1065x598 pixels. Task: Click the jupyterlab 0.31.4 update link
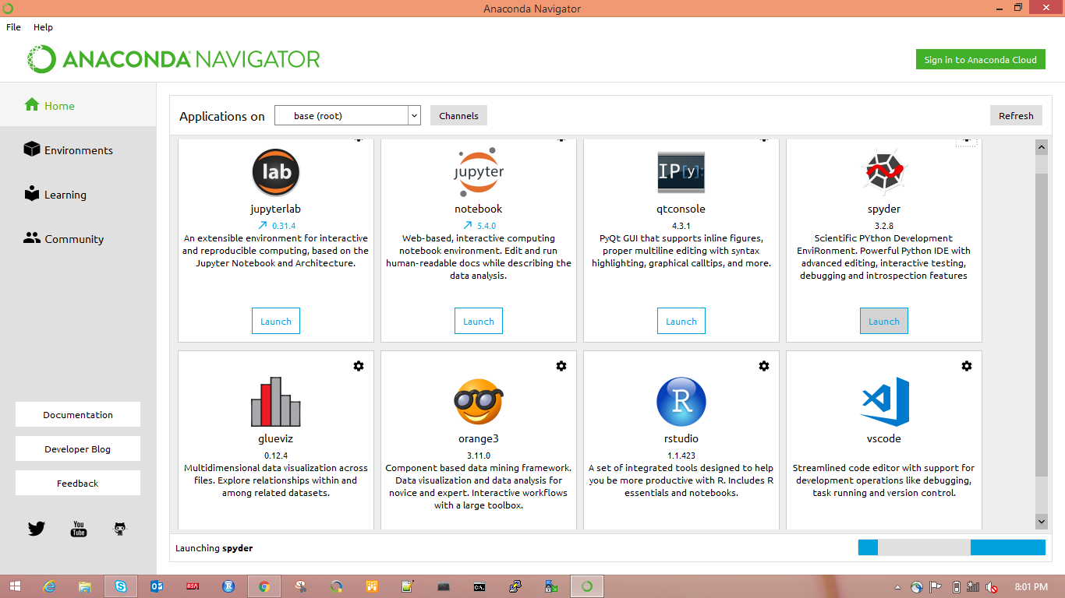click(x=275, y=225)
